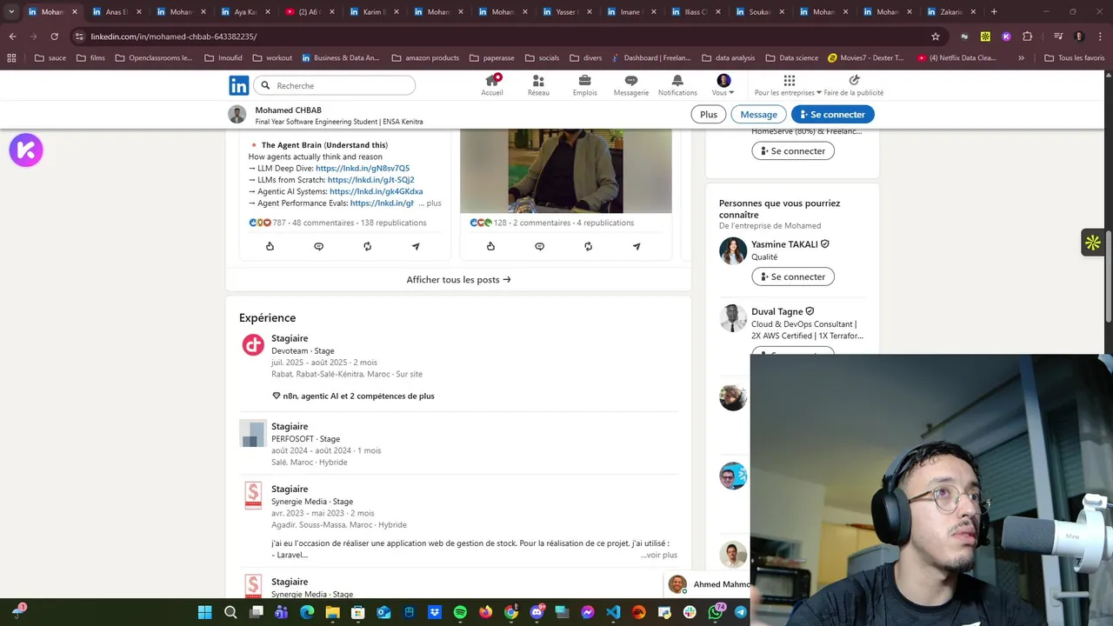
Task: Expand the post text with … plus
Action: pos(430,203)
